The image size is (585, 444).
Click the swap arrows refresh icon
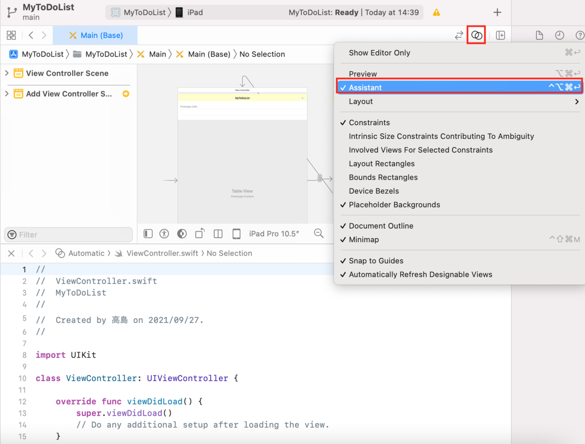[459, 35]
